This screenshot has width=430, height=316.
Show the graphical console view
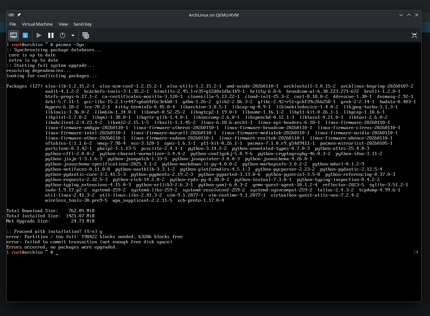14,35
